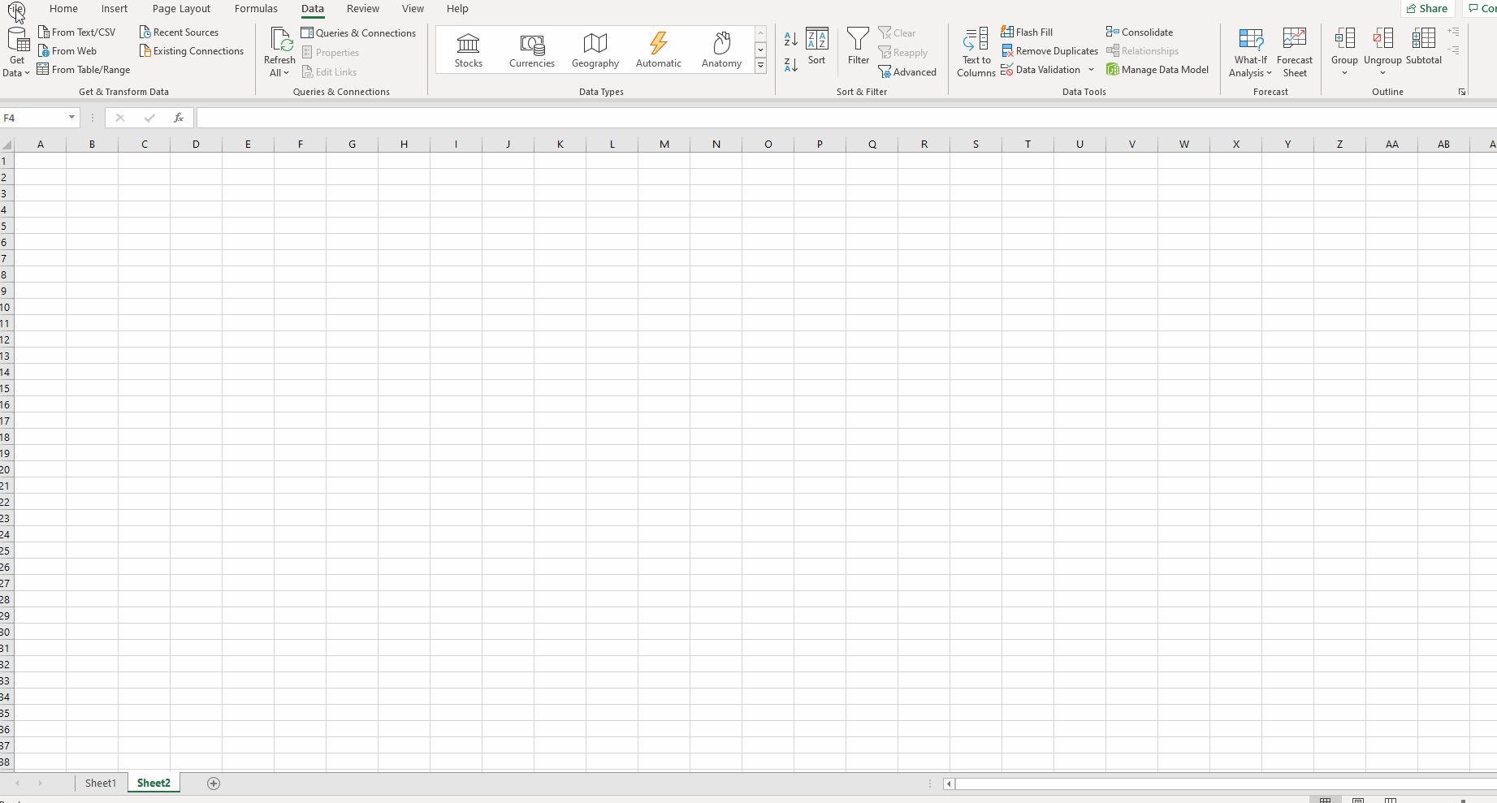The image size is (1497, 803).
Task: Switch to Page Break Preview in status bar
Action: (x=1391, y=800)
